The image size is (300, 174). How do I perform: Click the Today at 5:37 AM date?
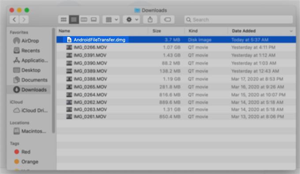click(250, 40)
